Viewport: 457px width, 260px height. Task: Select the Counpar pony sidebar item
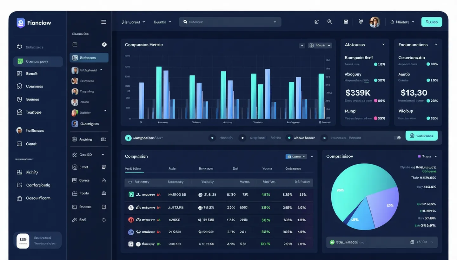point(38,62)
